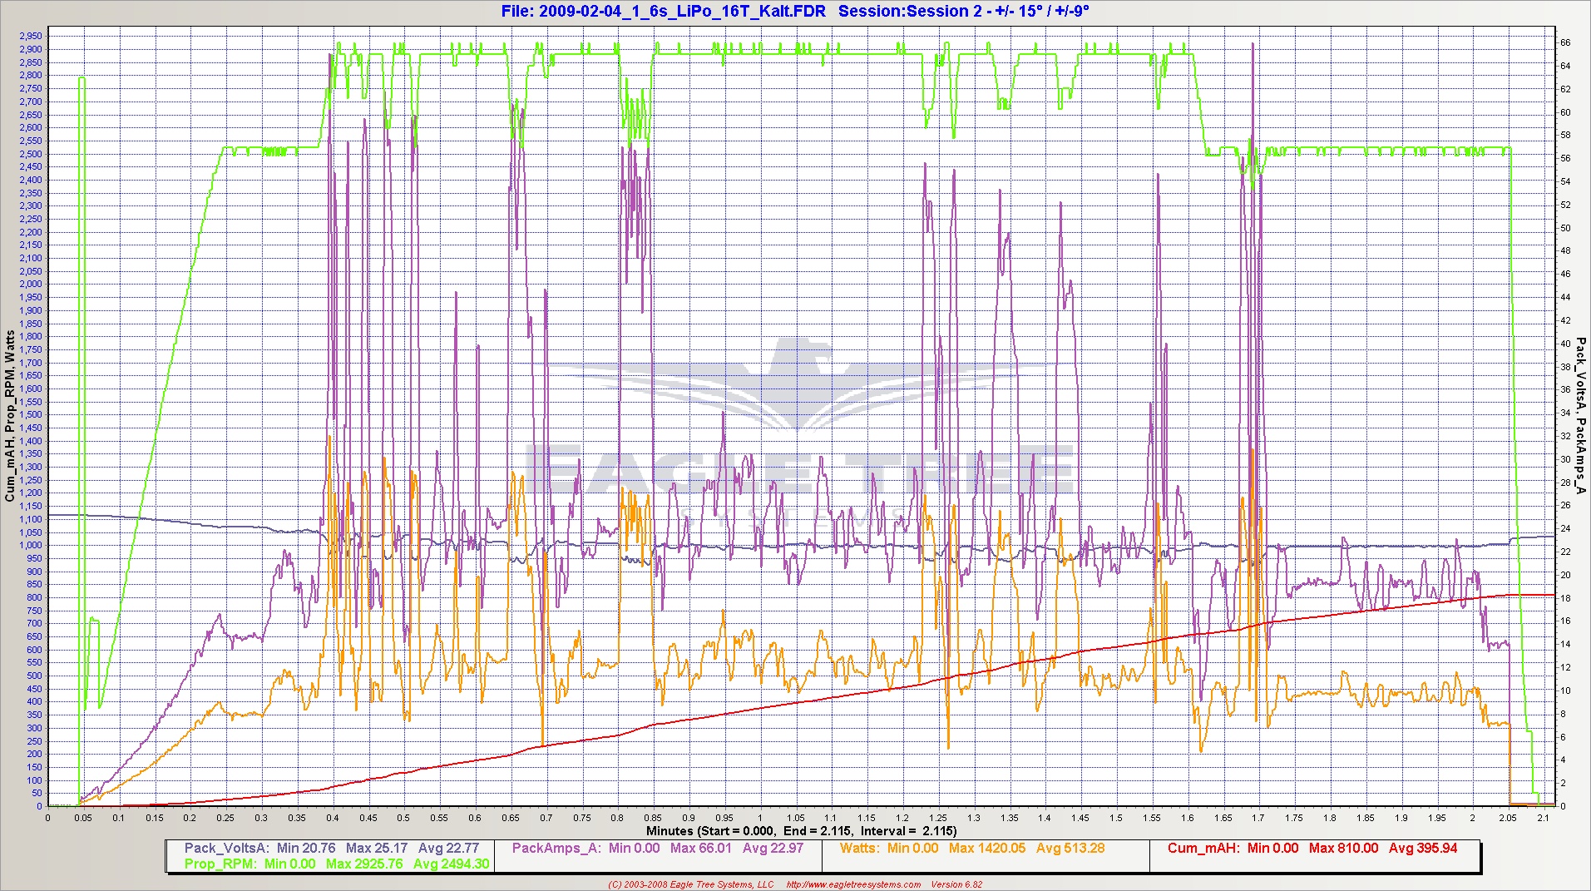Click the 2,950 value on left axis
This screenshot has width=1591, height=891.
(29, 36)
